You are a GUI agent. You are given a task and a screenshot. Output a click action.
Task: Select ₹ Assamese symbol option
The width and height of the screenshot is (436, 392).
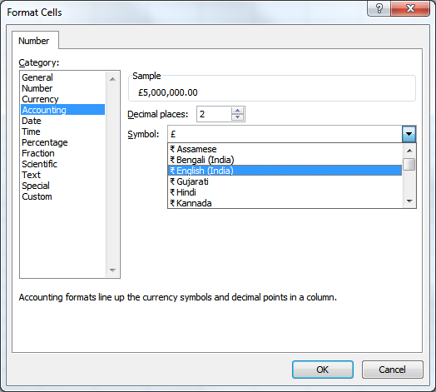(285, 149)
